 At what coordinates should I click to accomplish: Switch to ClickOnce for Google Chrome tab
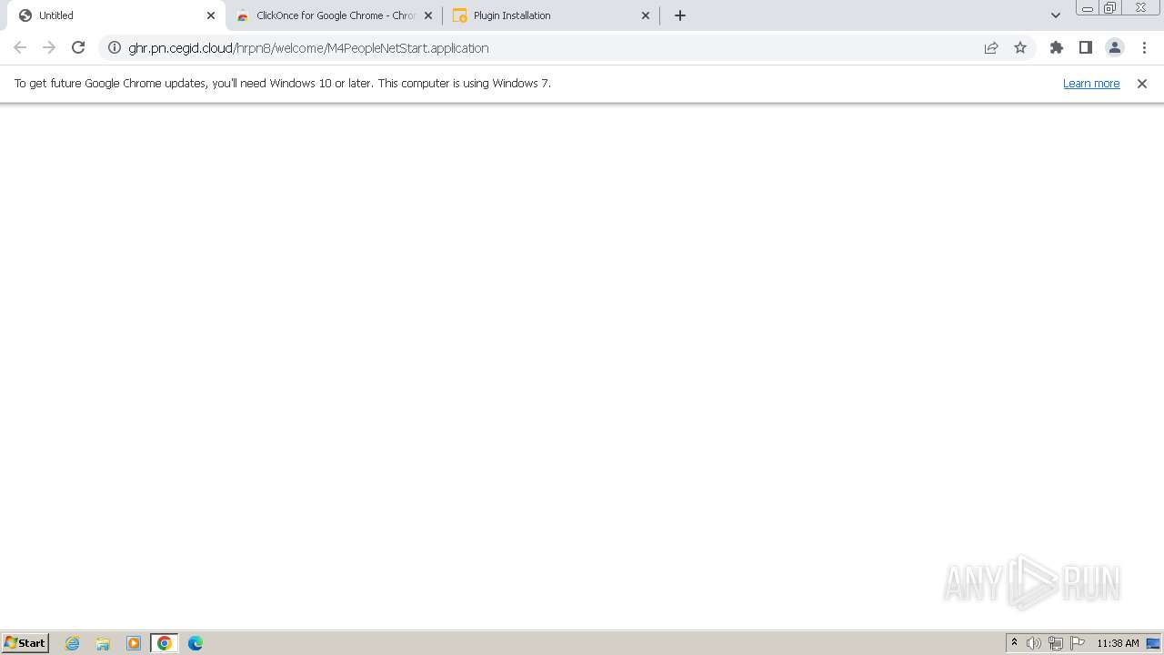pos(335,15)
